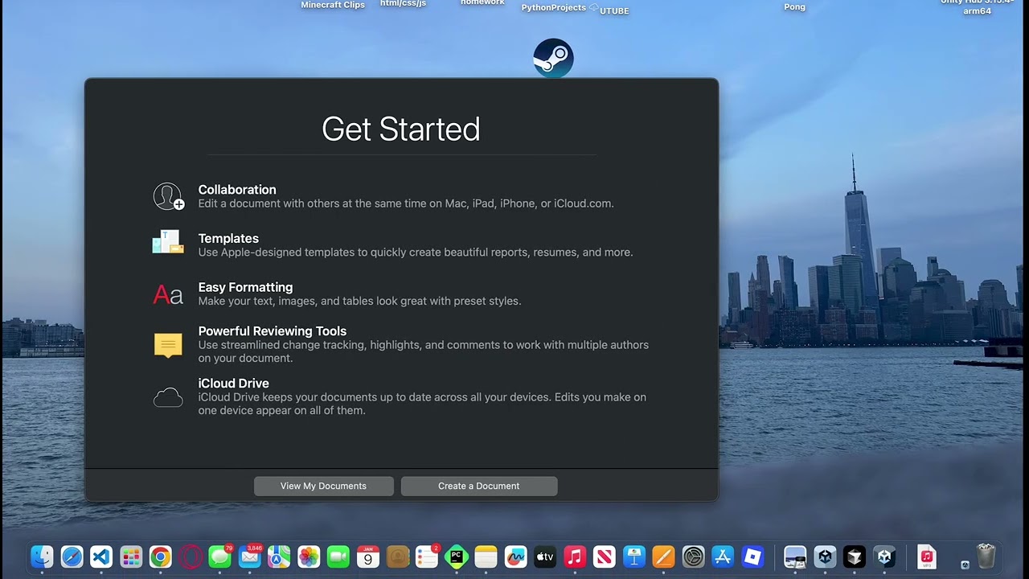Click the Pages icon in the Dock
Screen dimensions: 1029x579
click(x=664, y=556)
